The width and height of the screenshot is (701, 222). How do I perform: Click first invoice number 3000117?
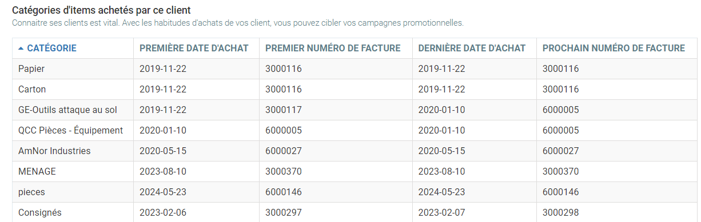284,110
